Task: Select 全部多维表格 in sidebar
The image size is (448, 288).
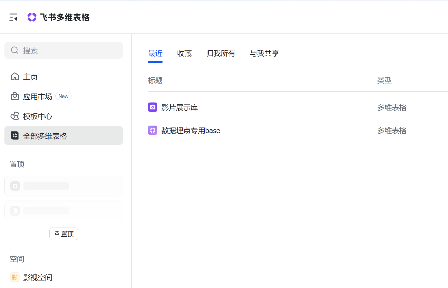Action: point(64,135)
